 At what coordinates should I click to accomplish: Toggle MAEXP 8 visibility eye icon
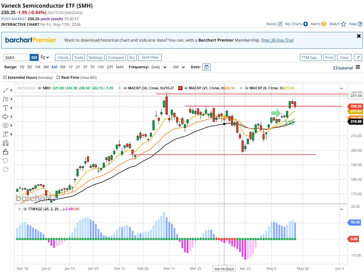pos(247,88)
